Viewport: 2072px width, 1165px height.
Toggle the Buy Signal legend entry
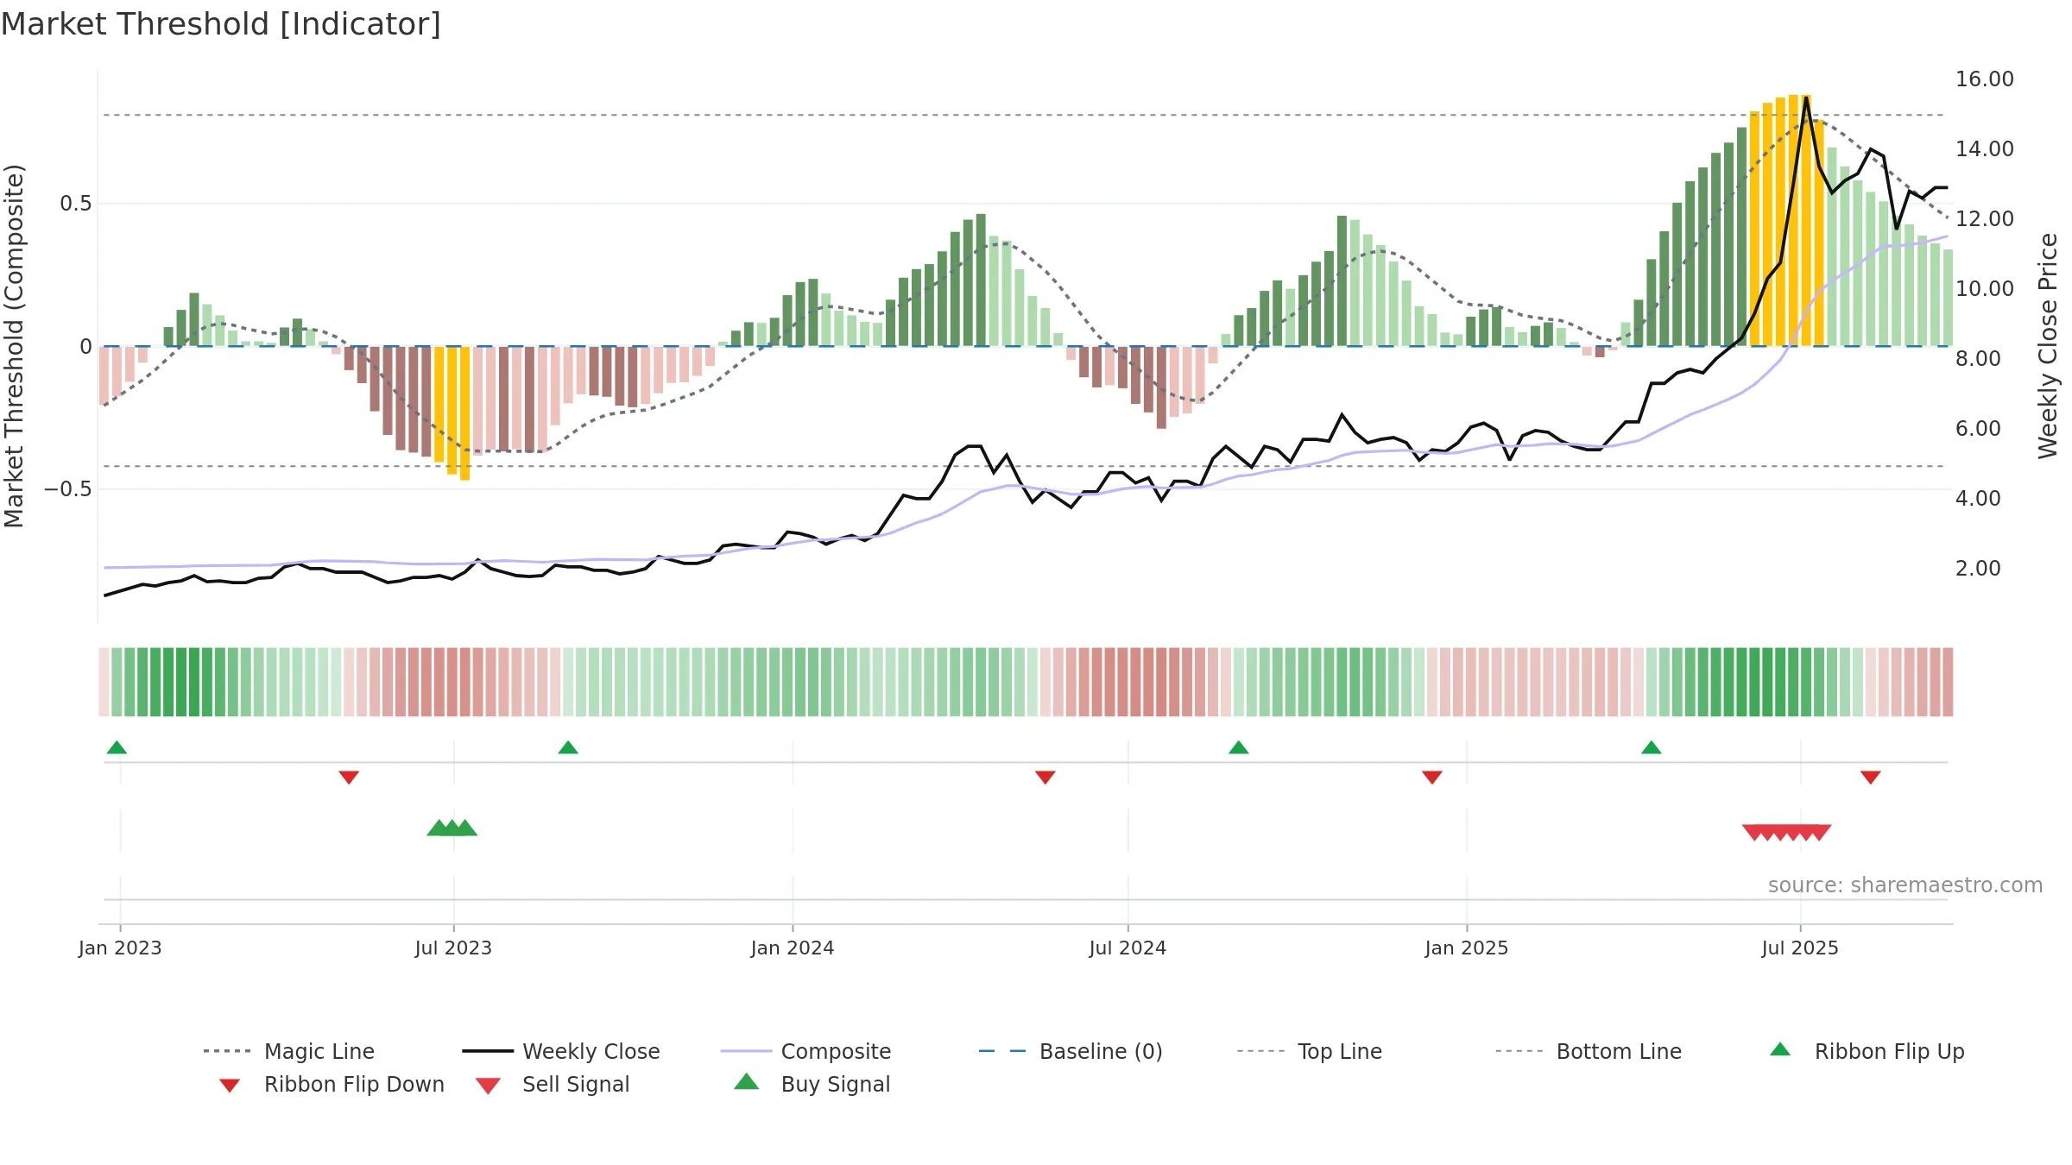(812, 1084)
